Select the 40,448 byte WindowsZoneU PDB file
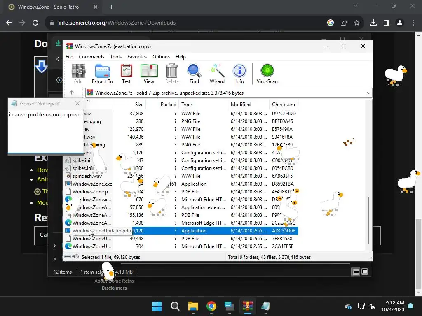The height and width of the screenshot is (316, 422). [181, 239]
